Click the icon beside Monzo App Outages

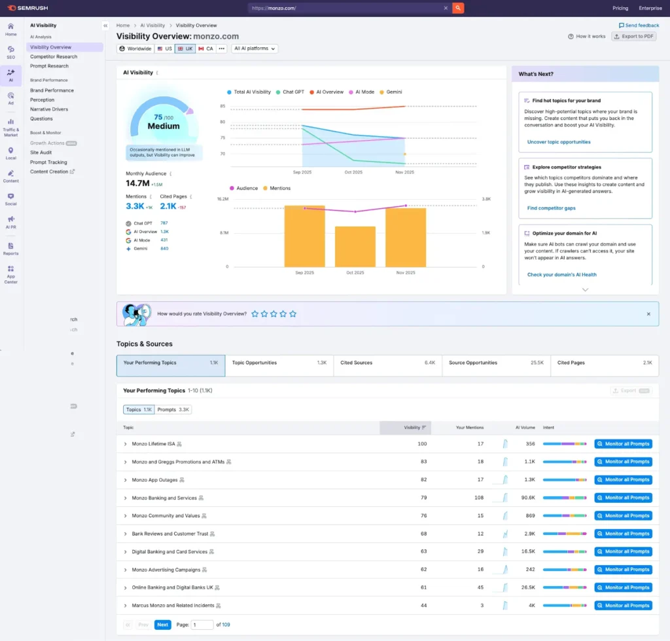[x=182, y=480]
